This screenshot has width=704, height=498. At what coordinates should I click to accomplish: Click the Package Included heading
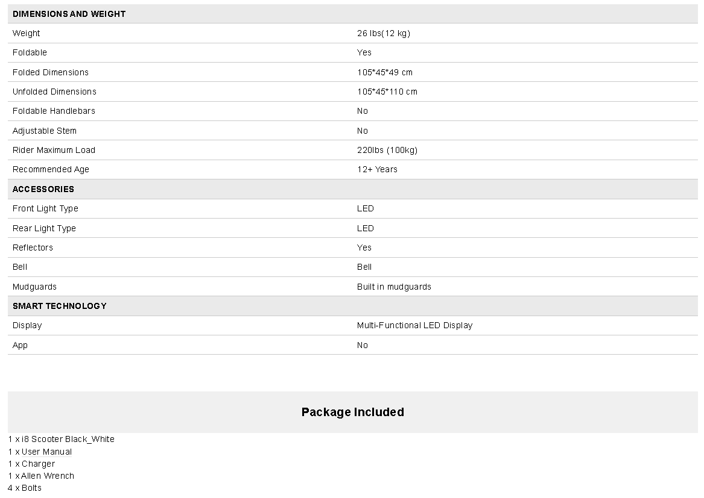click(352, 412)
